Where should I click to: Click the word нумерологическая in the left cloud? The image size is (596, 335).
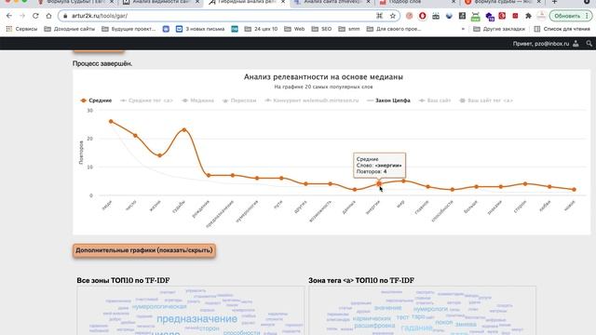(159, 306)
